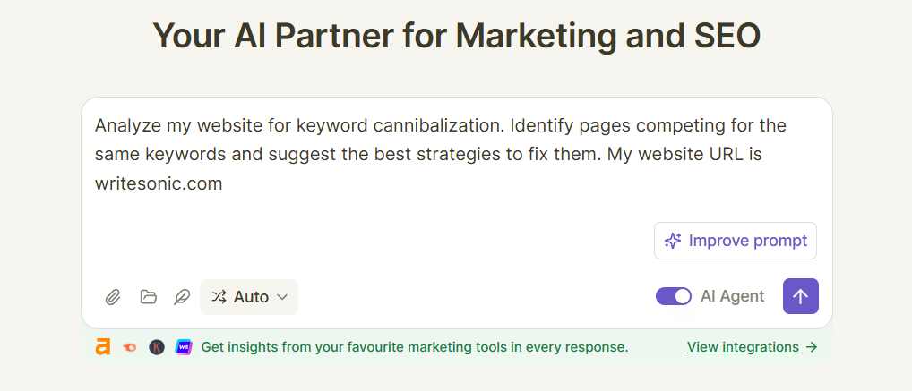Click inside the keyword cannibalization prompt text
The image size is (912, 391).
coord(440,155)
